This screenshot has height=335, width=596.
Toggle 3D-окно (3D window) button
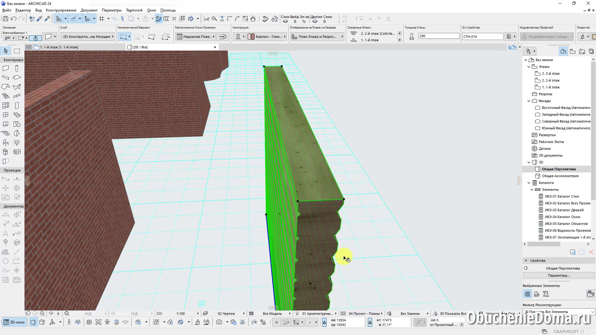tap(14, 322)
